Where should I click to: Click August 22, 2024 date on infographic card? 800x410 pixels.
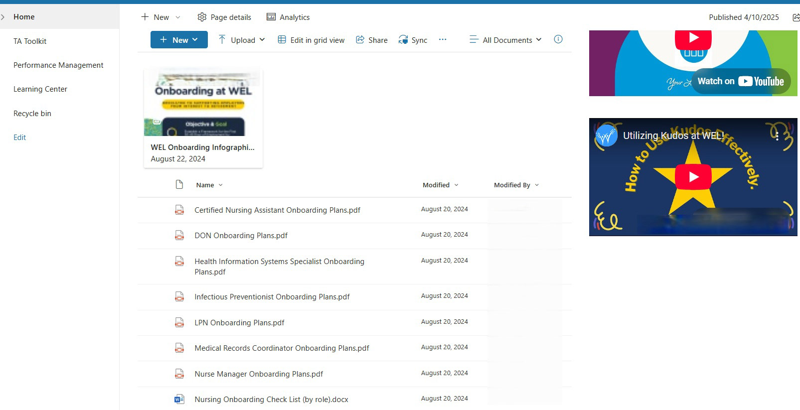(178, 159)
